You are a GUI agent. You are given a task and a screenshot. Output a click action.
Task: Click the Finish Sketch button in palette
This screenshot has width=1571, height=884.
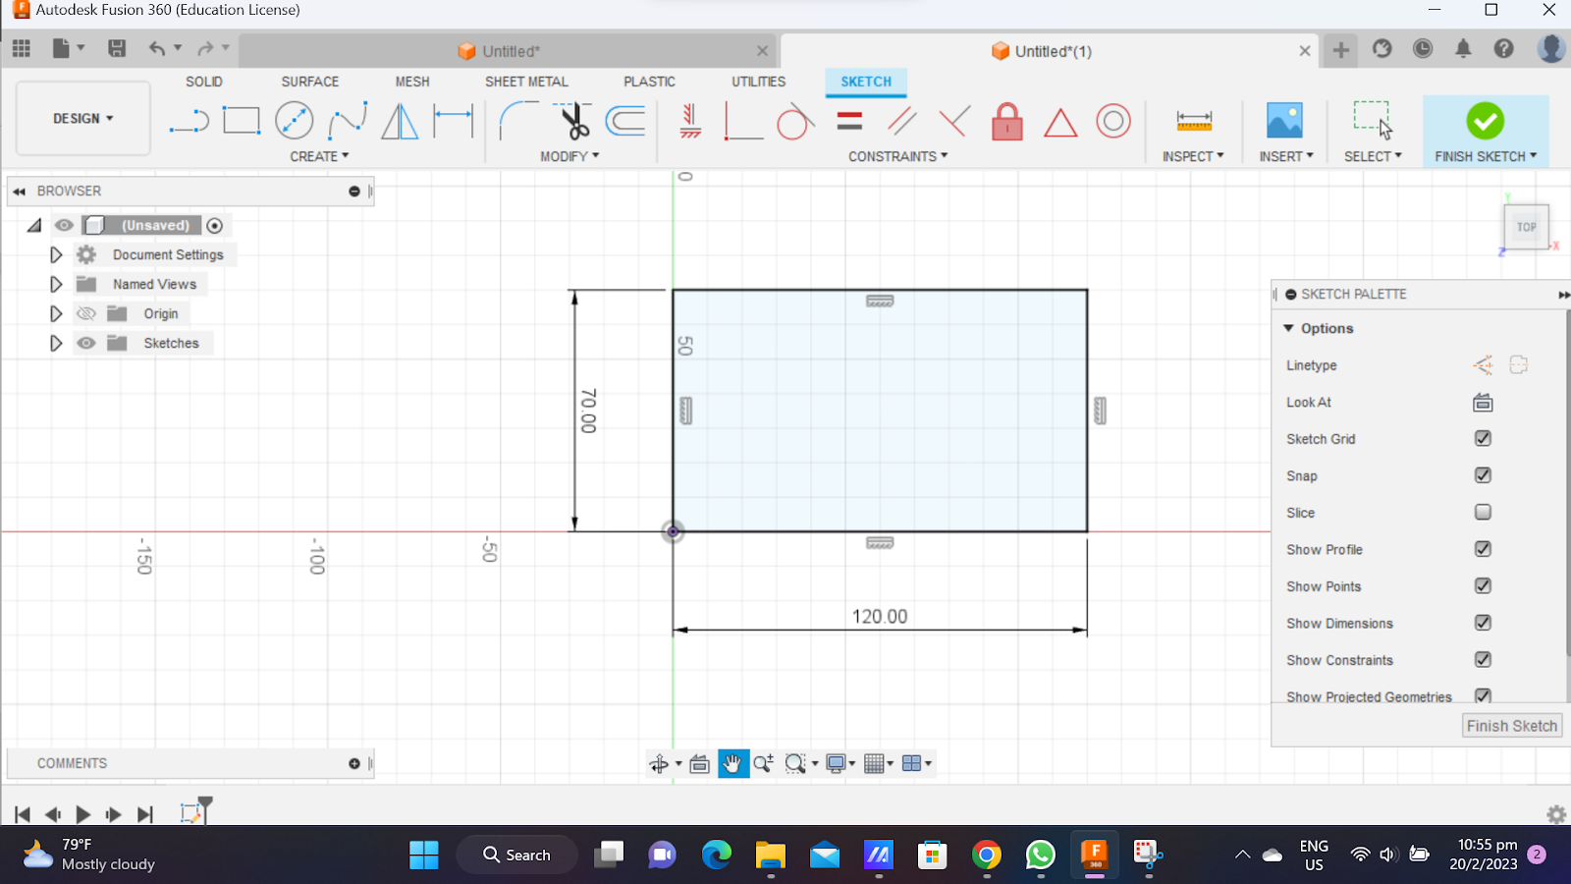1512,726
